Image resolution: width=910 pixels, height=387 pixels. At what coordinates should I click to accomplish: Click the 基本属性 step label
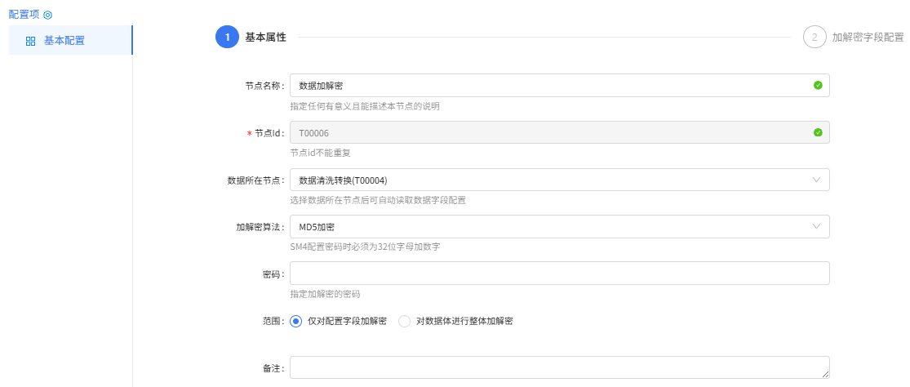point(266,38)
